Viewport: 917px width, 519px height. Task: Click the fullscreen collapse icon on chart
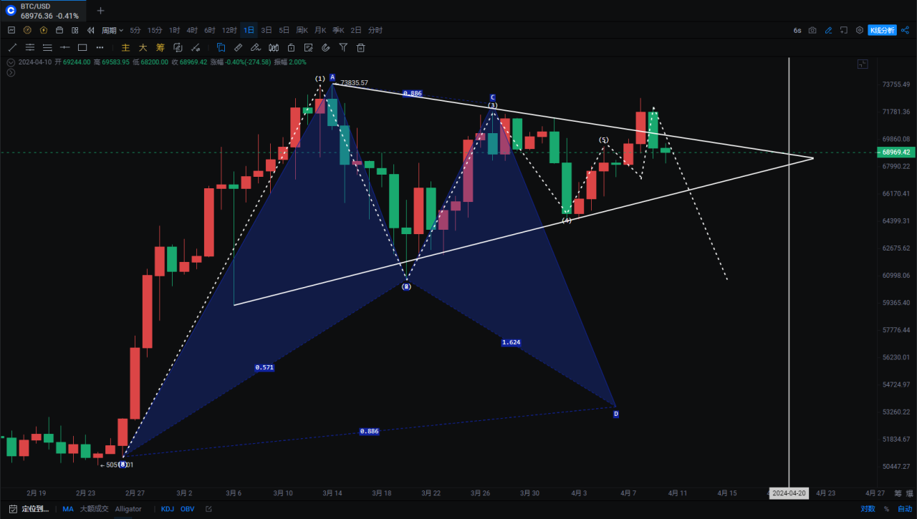862,64
